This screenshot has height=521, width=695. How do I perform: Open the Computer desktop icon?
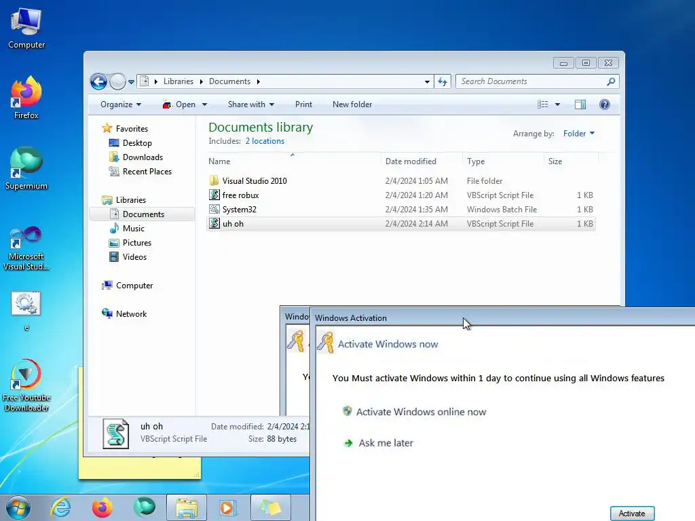click(26, 28)
